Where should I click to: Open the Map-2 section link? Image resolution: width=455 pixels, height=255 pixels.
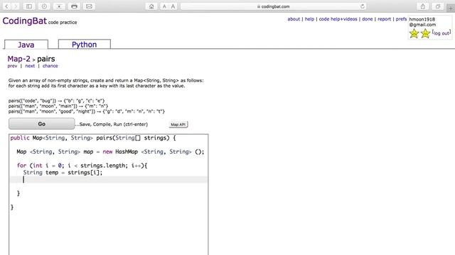[19, 59]
